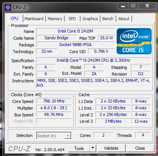Open the Socket #1 selection dropdown
This screenshot has width=158, height=156.
pos(54,135)
